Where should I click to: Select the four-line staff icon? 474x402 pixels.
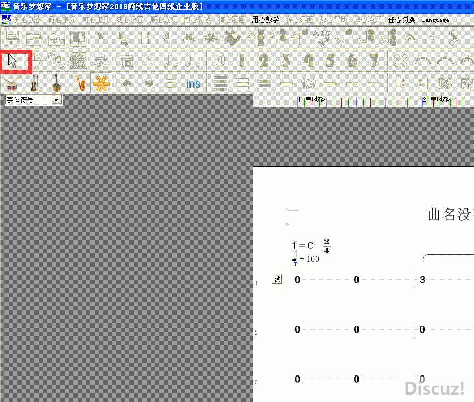point(220,84)
